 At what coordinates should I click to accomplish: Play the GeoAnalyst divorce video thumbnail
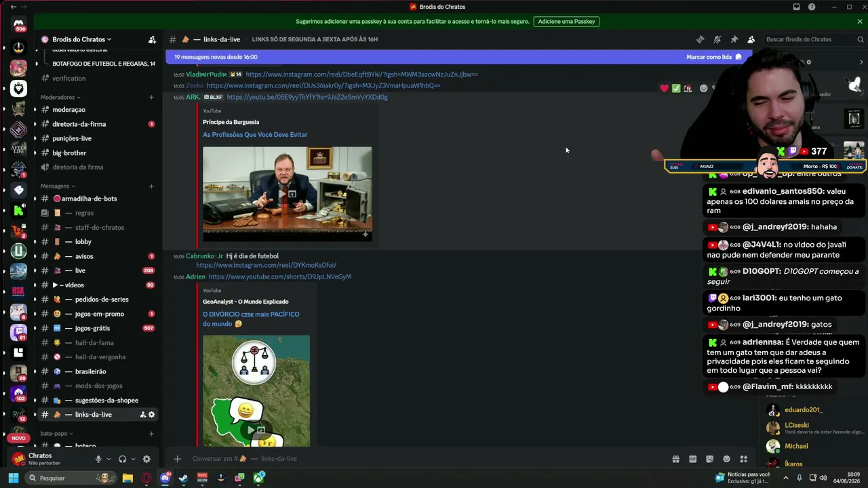point(256,390)
